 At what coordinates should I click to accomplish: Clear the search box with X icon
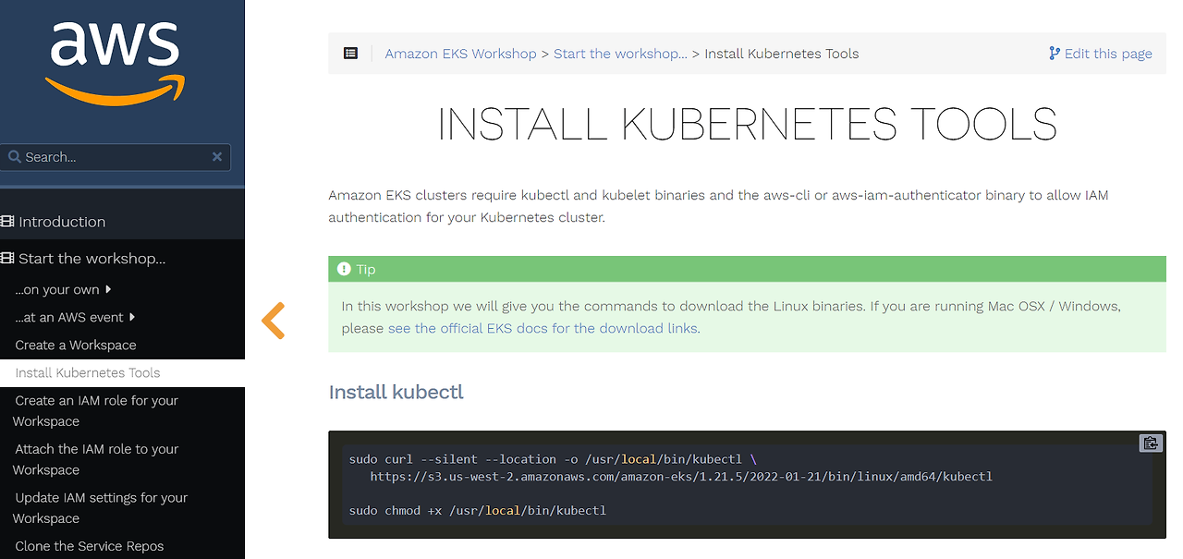coord(217,157)
